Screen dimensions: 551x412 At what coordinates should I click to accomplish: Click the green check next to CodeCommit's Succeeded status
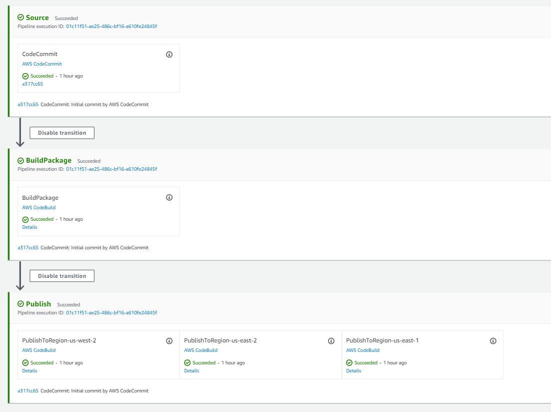click(x=25, y=76)
